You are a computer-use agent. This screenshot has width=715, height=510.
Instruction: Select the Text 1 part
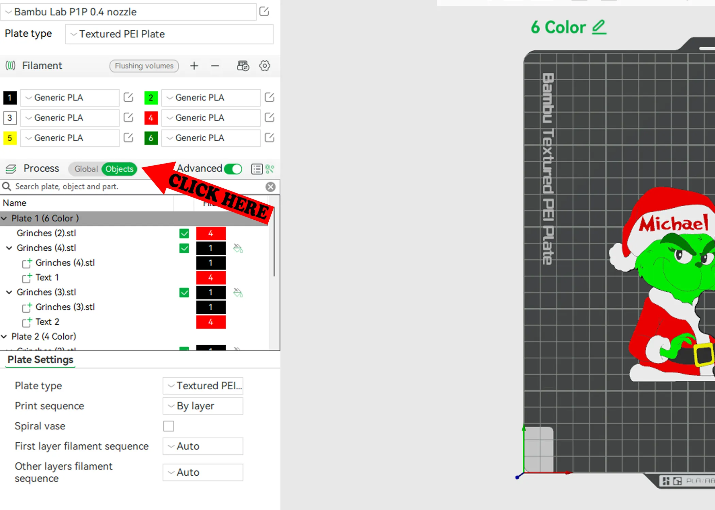click(x=47, y=277)
